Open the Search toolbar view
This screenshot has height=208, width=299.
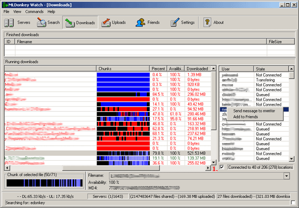click(x=49, y=22)
